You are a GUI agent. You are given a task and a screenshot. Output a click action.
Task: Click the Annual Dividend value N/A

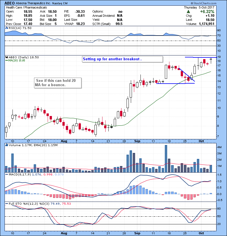(119, 16)
